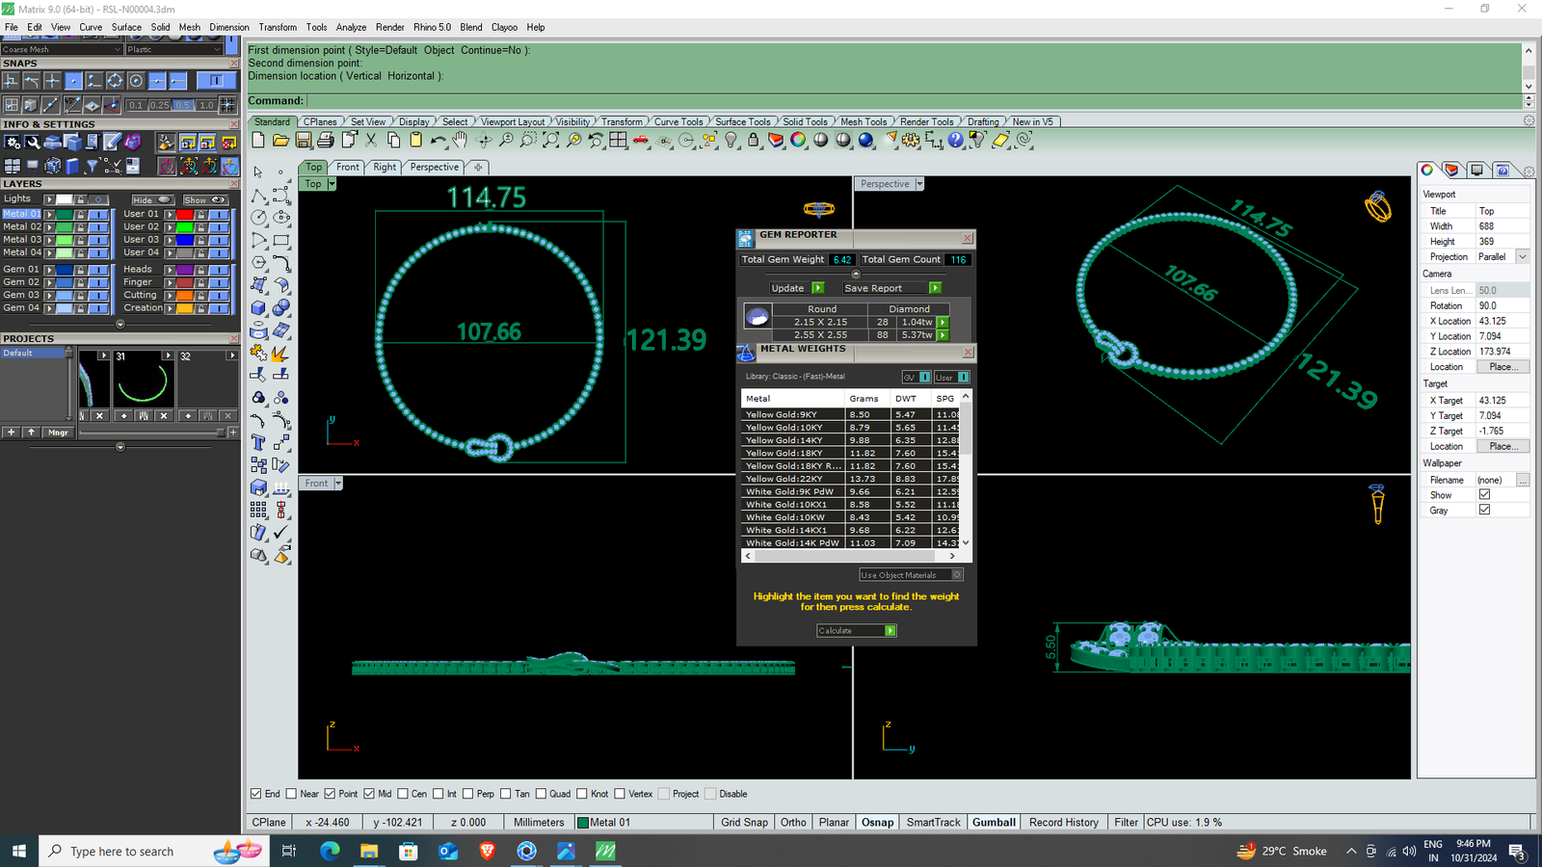Open the Projection Parallel dropdown
This screenshot has width=1542, height=867.
pyautogui.click(x=1522, y=256)
